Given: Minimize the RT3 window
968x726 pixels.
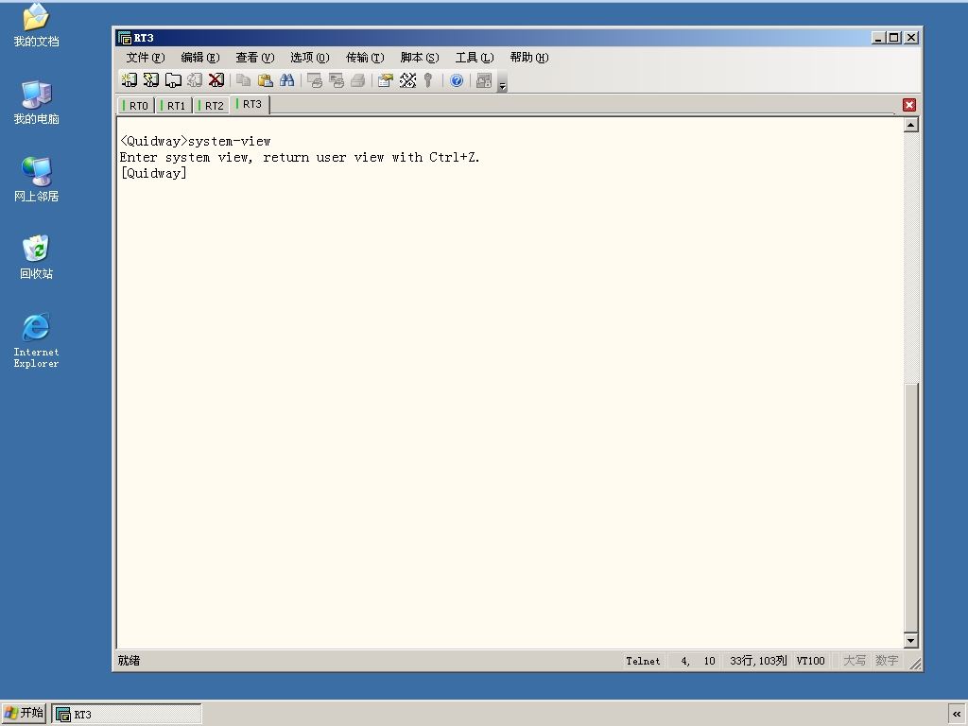Looking at the screenshot, I should click(878, 38).
